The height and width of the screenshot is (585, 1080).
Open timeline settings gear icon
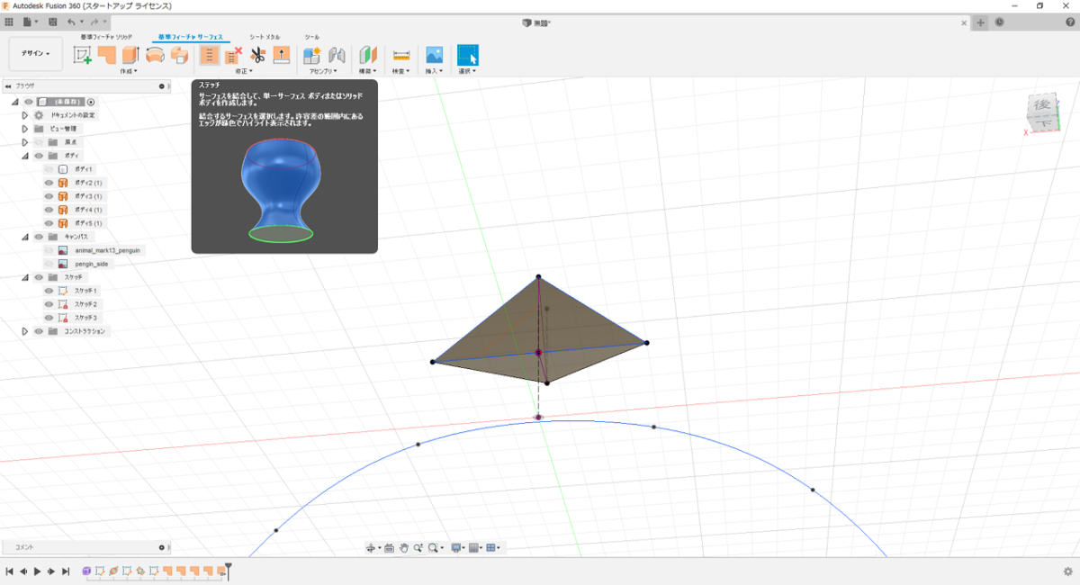click(1068, 571)
